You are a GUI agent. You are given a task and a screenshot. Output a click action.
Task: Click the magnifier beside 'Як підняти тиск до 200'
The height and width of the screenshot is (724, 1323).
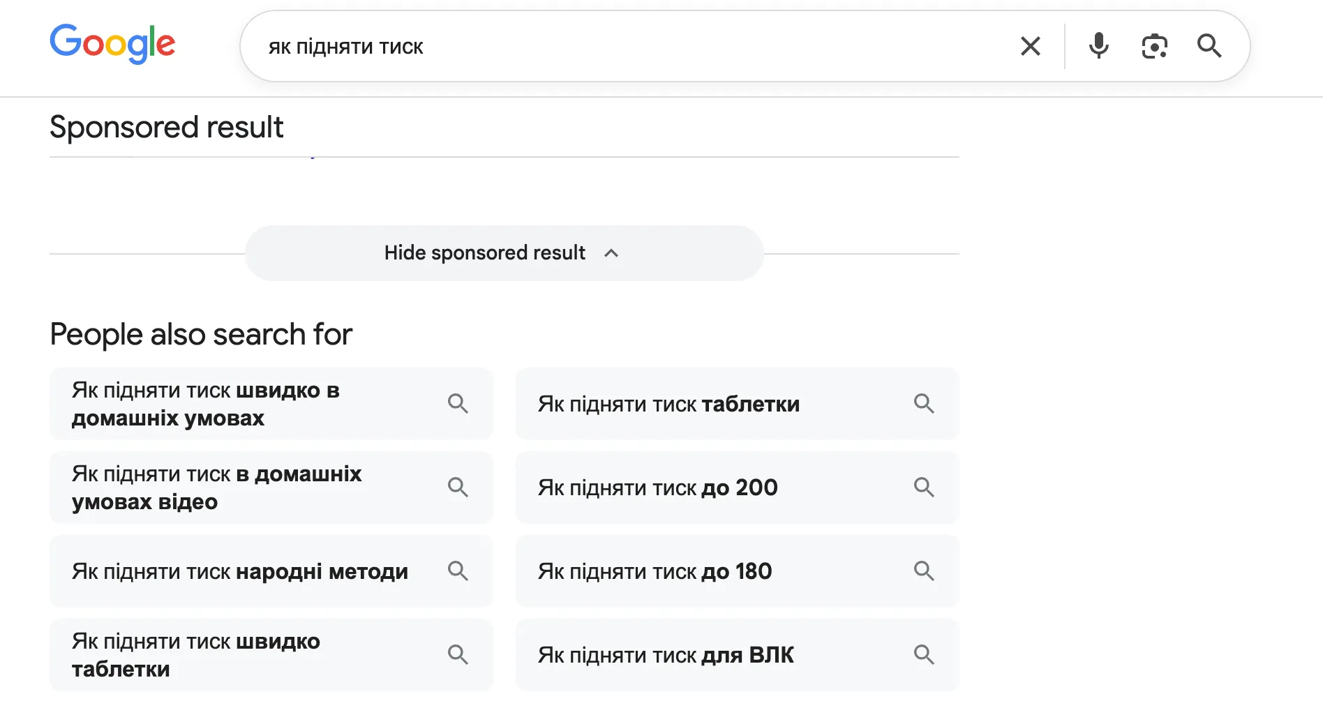pyautogui.click(x=924, y=487)
